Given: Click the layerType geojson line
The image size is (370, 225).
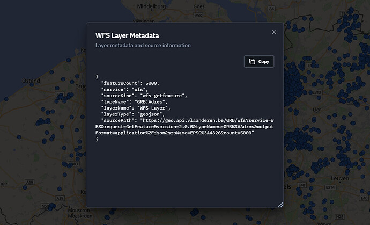Looking at the screenshot, I should coord(133,114).
